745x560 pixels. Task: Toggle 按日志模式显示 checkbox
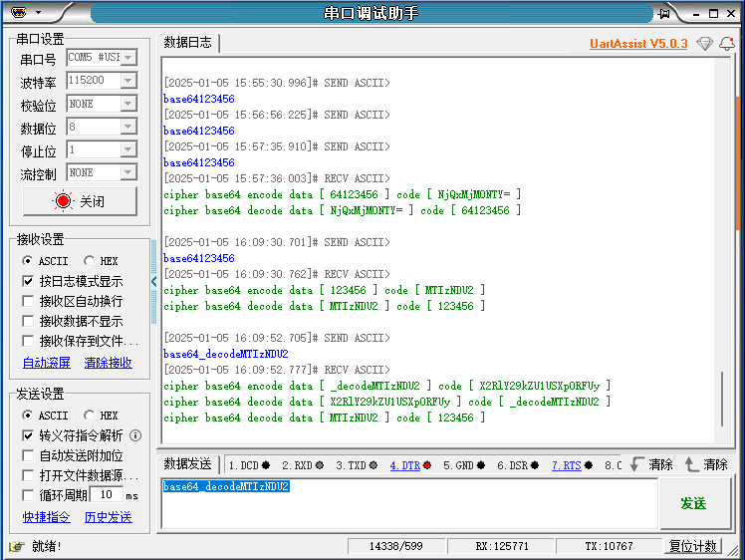coord(28,281)
